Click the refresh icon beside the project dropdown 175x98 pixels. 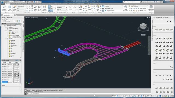click(x=20, y=21)
